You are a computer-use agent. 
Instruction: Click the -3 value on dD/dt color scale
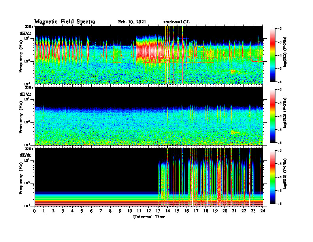pyautogui.click(x=280, y=103)
